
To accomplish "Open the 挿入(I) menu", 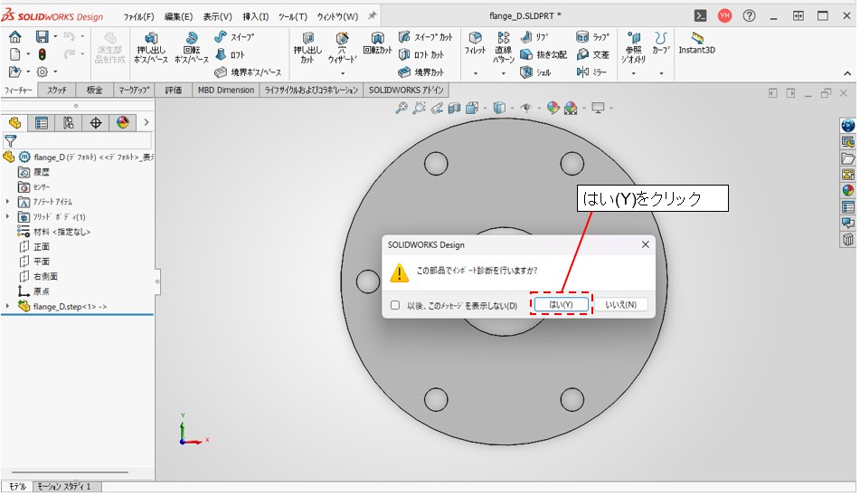I will click(x=255, y=16).
